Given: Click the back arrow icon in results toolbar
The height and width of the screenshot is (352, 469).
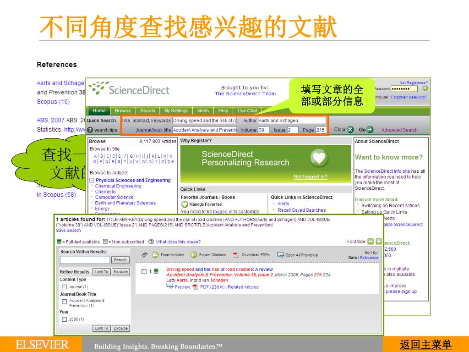Looking at the screenshot, I should click(144, 255).
